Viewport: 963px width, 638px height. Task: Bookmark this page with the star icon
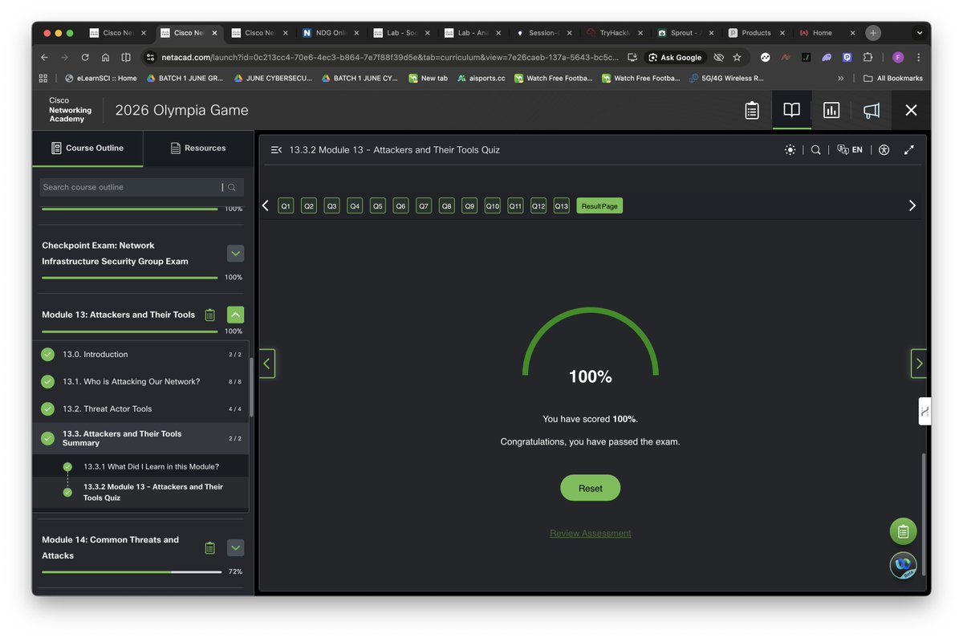737,58
